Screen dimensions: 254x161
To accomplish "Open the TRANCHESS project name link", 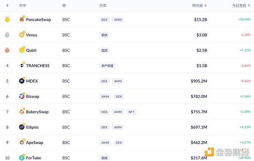I will (38, 65).
